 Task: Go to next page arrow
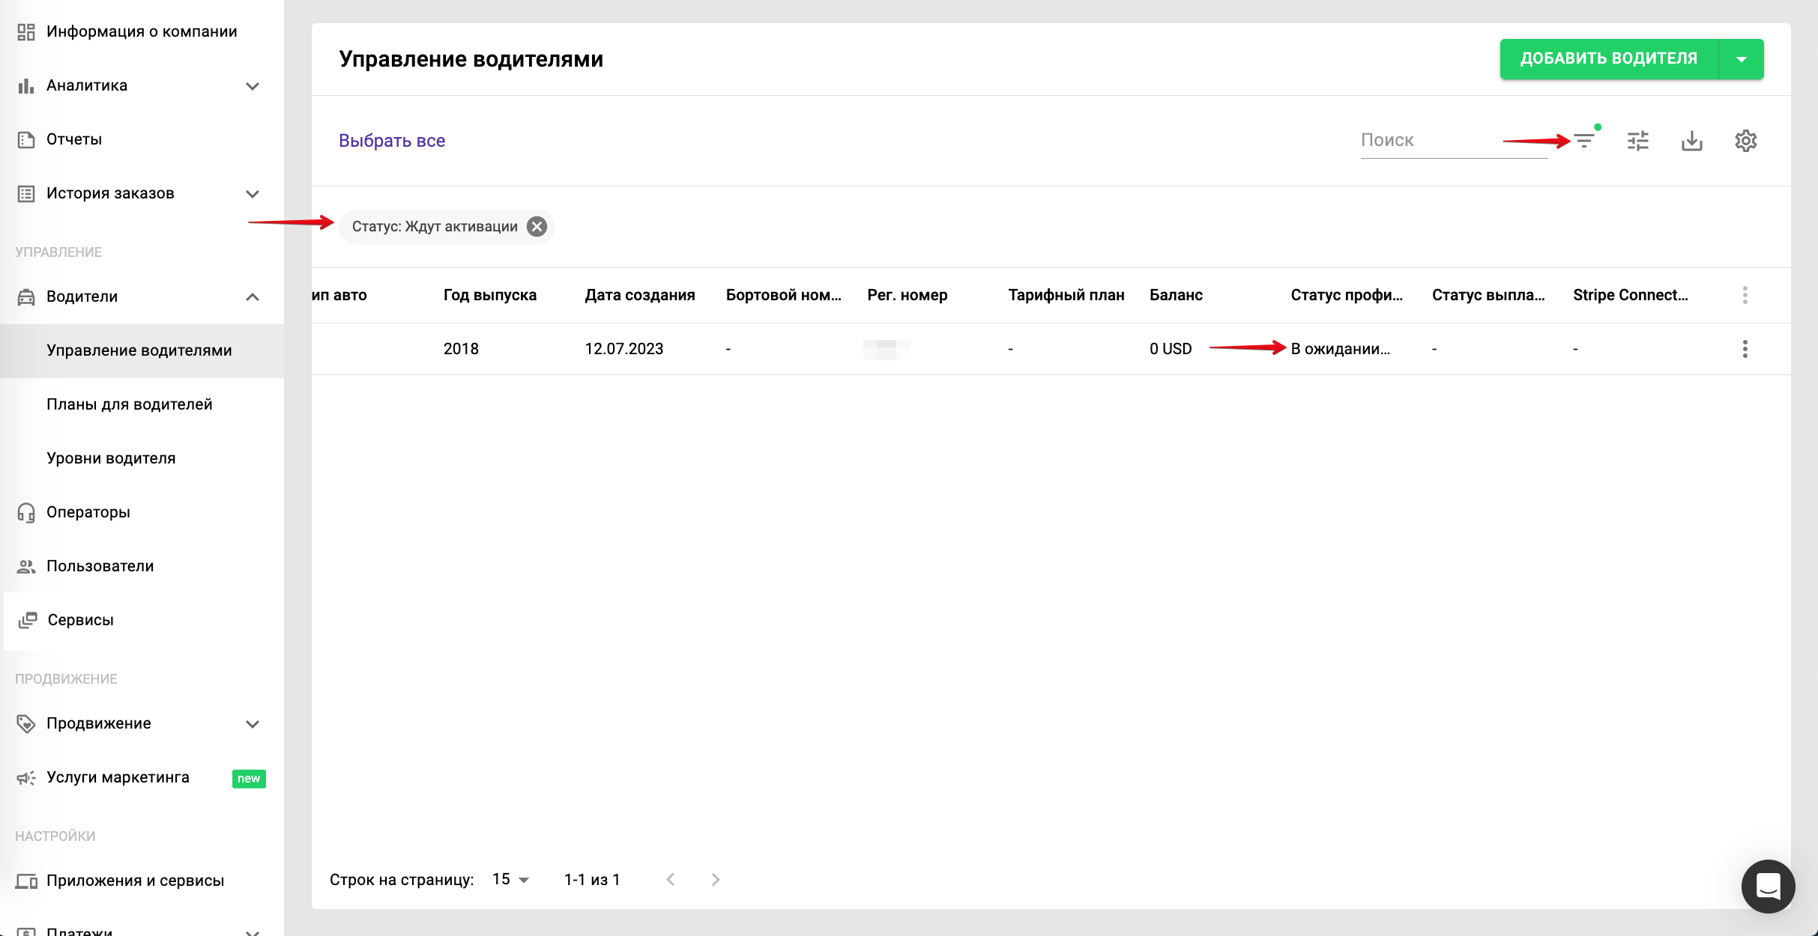pyautogui.click(x=716, y=880)
